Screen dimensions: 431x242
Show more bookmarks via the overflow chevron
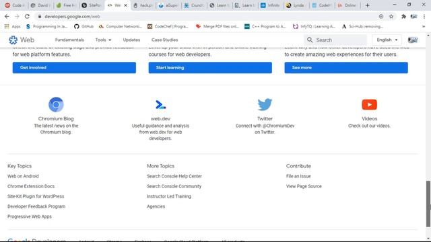[424, 26]
